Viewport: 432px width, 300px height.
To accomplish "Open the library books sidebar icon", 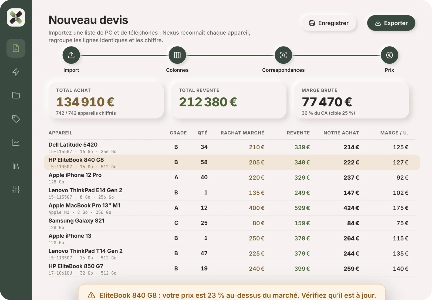I will 16,166.
